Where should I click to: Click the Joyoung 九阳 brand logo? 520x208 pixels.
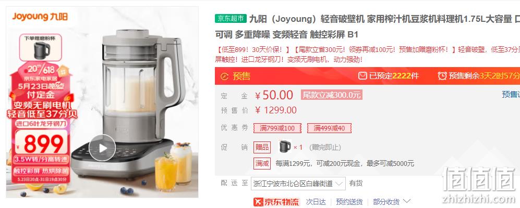40,17
